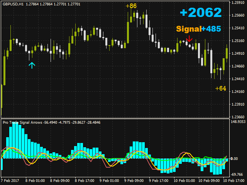Viewport: 247px width, 185px height.
Task: Click the 1.25910 price scale value
Action: [238, 3]
